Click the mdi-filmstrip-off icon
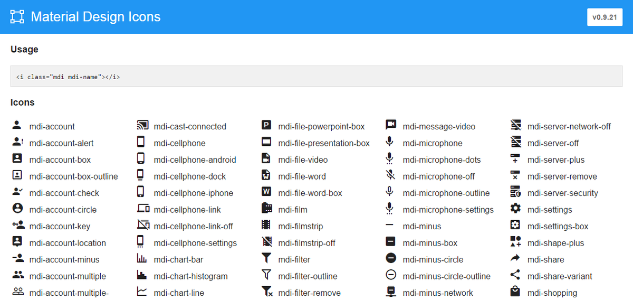The height and width of the screenshot is (300, 633). [266, 242]
